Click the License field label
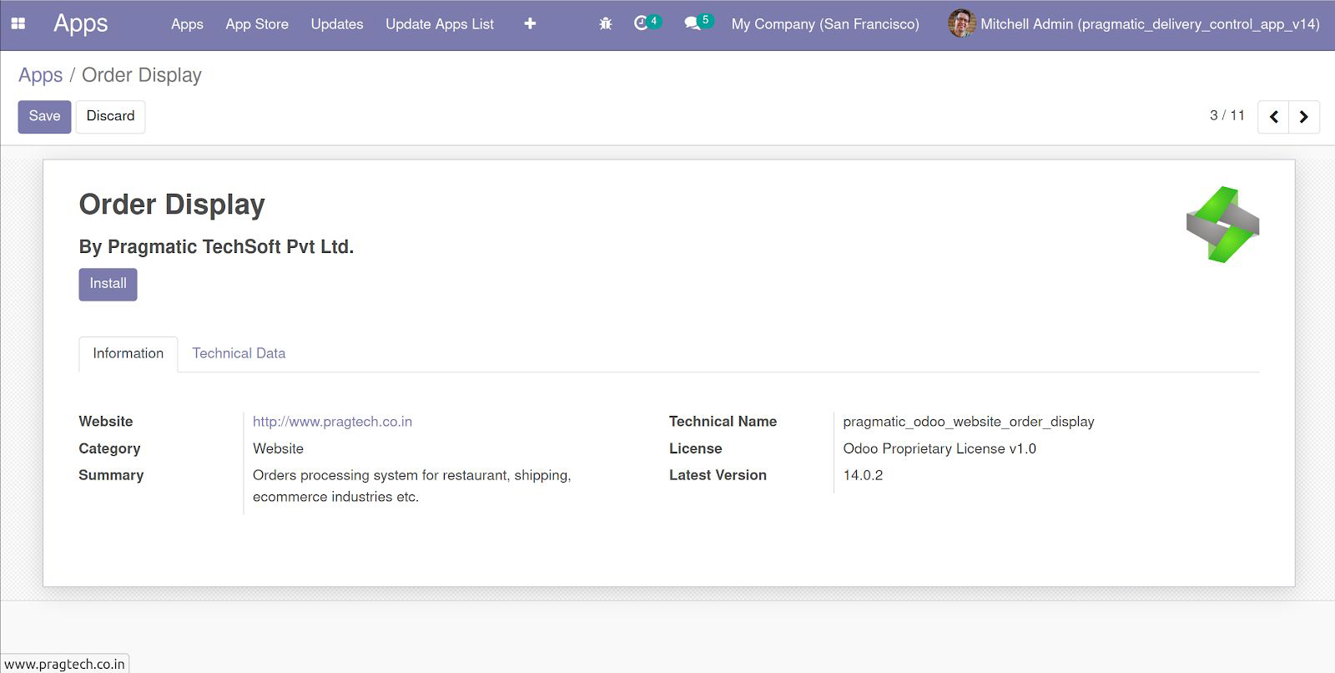1335x673 pixels. pyautogui.click(x=695, y=448)
